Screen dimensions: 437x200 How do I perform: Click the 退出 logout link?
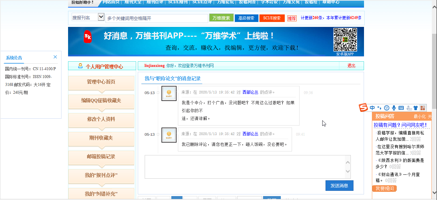[352, 66]
